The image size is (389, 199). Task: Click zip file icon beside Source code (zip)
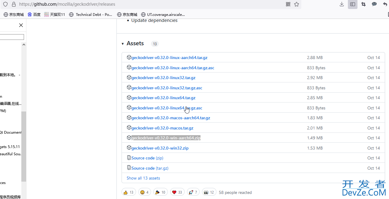(129, 158)
